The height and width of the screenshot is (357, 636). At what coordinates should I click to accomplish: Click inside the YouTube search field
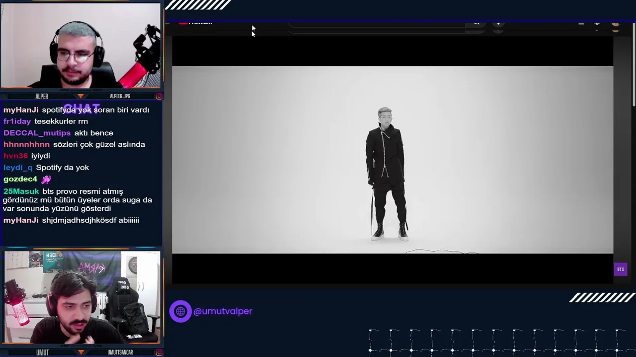coord(378,24)
